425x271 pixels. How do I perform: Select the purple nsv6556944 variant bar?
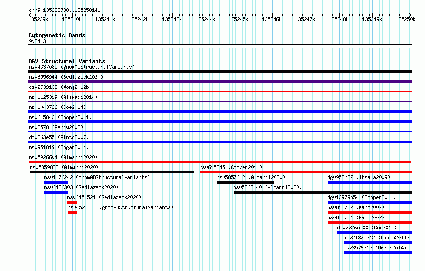tap(220, 82)
